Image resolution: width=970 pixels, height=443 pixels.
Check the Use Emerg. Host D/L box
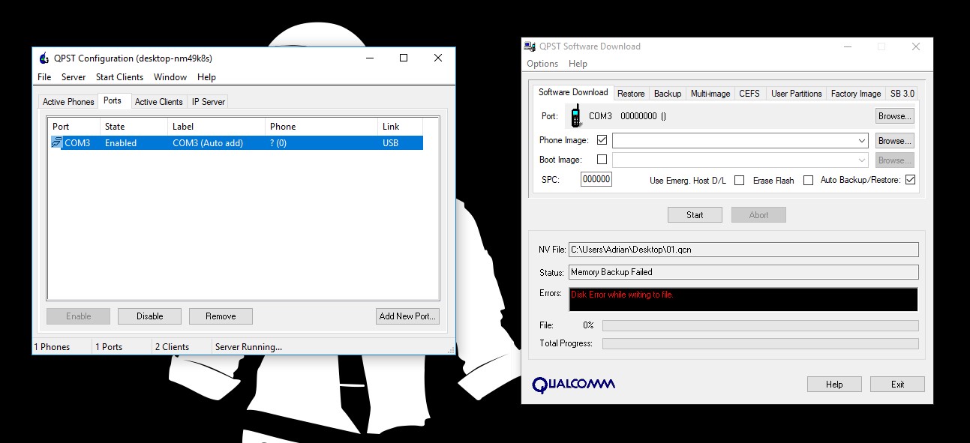click(739, 180)
